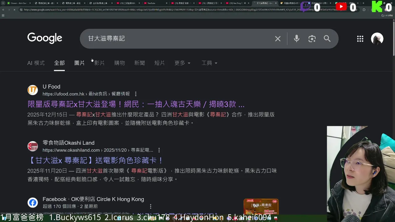Click the ufood.com.hk URL breadcrumb
395x222 pixels.
(x=86, y=94)
